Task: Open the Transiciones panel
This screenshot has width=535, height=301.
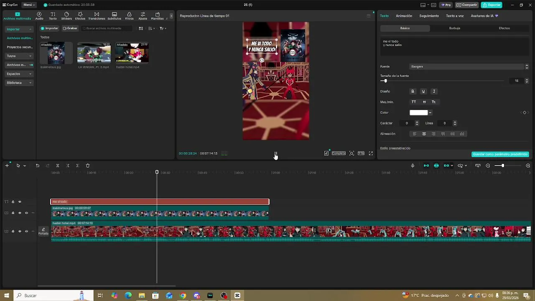Action: click(97, 16)
